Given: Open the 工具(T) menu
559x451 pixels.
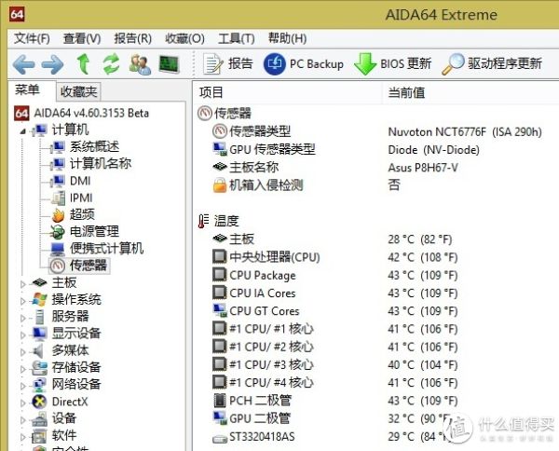Looking at the screenshot, I should pyautogui.click(x=237, y=38).
